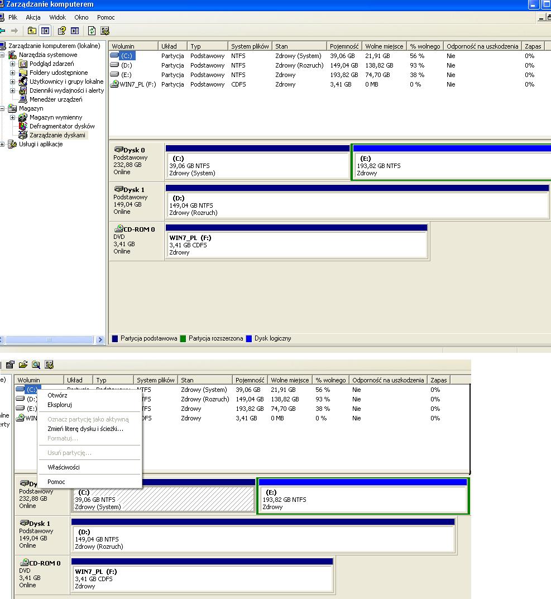Click the magnifier Explore icon in the lower toolbar
The width and height of the screenshot is (551, 599).
[36, 365]
